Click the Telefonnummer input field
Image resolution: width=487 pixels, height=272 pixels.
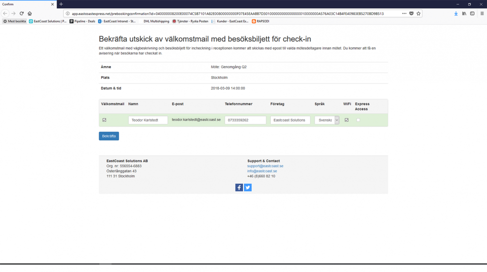click(x=245, y=120)
